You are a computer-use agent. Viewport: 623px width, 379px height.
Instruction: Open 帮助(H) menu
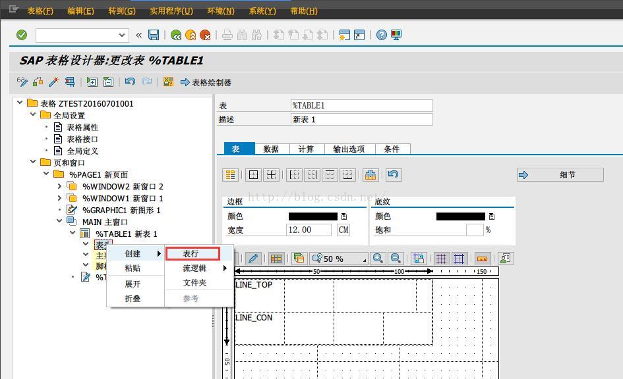coord(304,11)
